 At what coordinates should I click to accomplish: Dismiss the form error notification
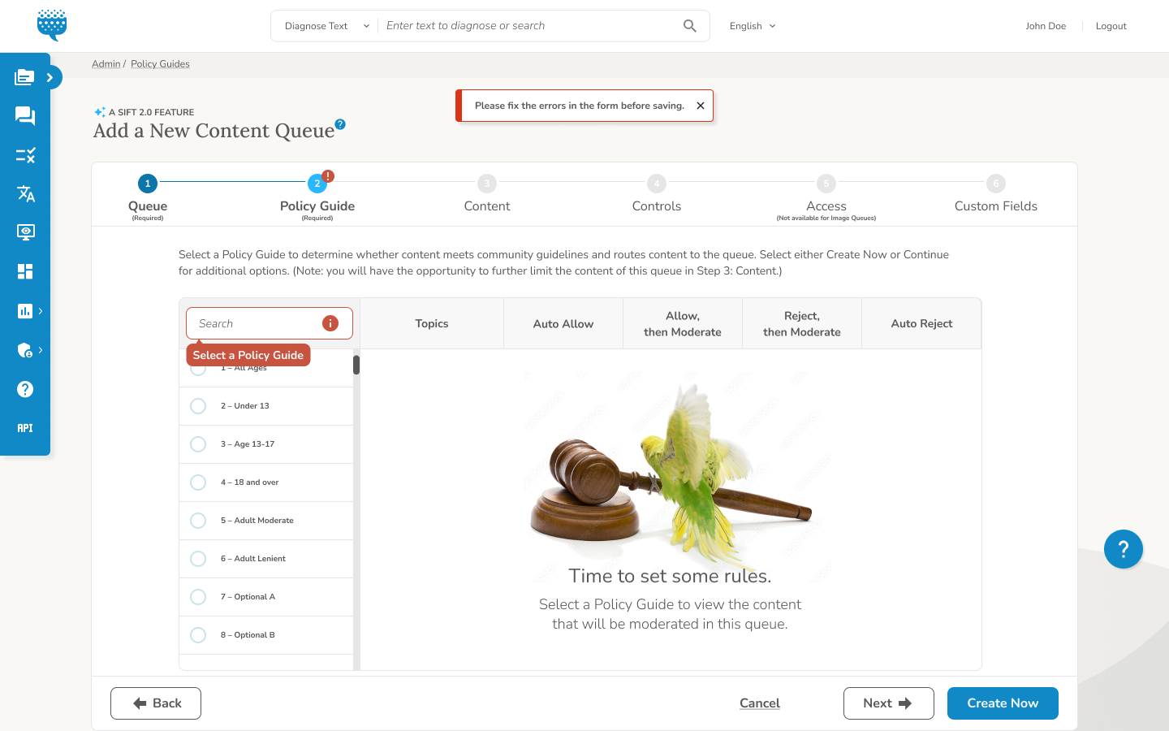(x=701, y=106)
